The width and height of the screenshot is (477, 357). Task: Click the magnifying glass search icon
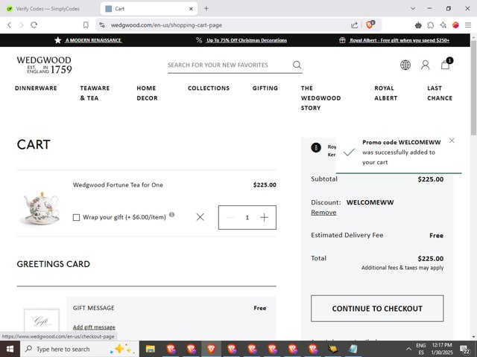point(297,65)
